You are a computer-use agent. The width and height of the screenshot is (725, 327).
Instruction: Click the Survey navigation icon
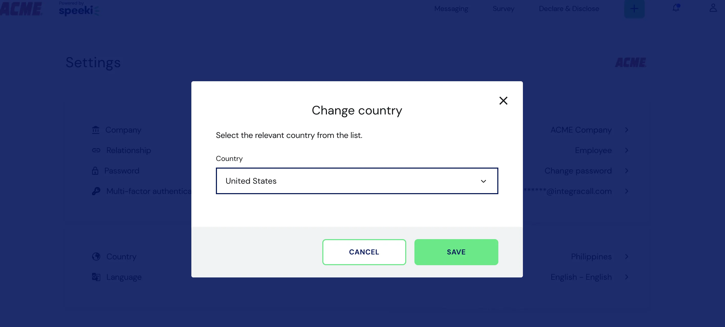click(503, 8)
